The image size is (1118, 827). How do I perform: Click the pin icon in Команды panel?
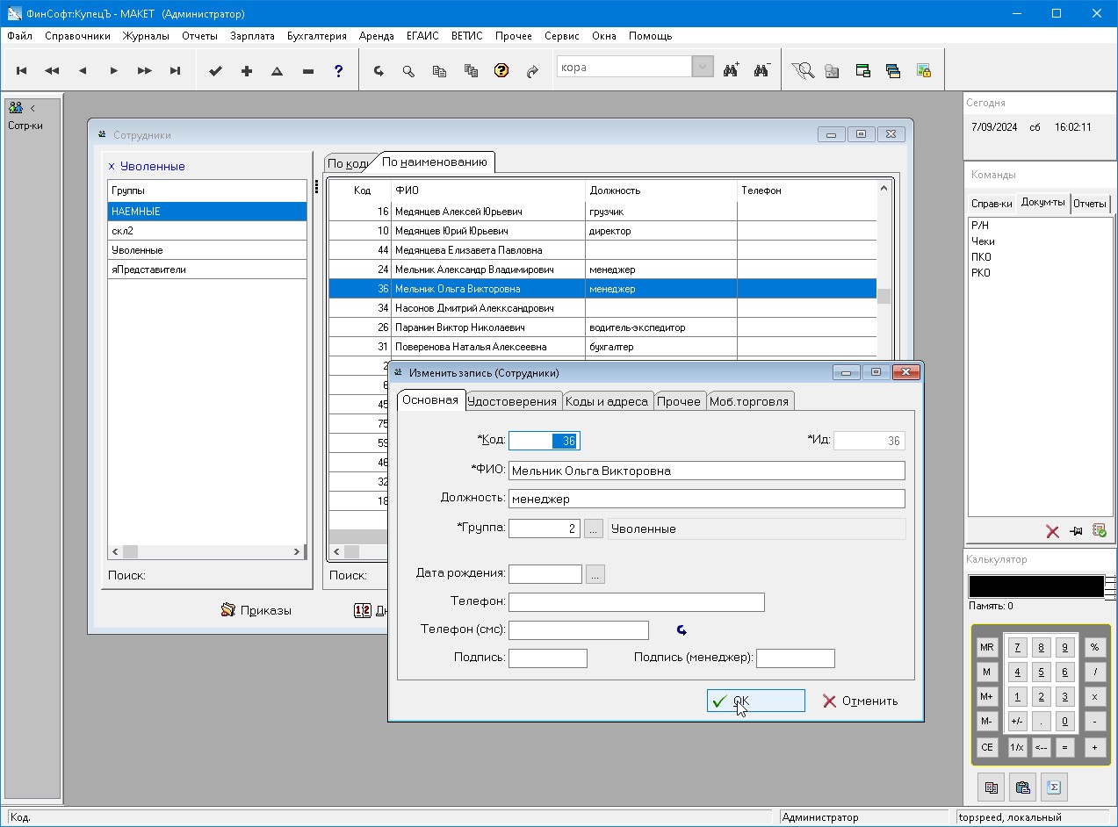coord(1076,531)
